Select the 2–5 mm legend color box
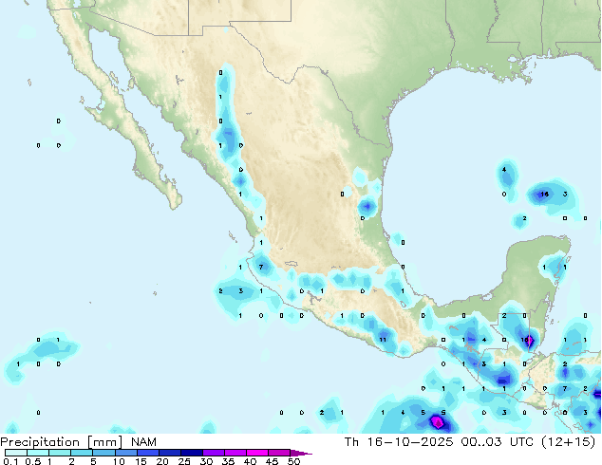602x465 pixels. point(82,453)
